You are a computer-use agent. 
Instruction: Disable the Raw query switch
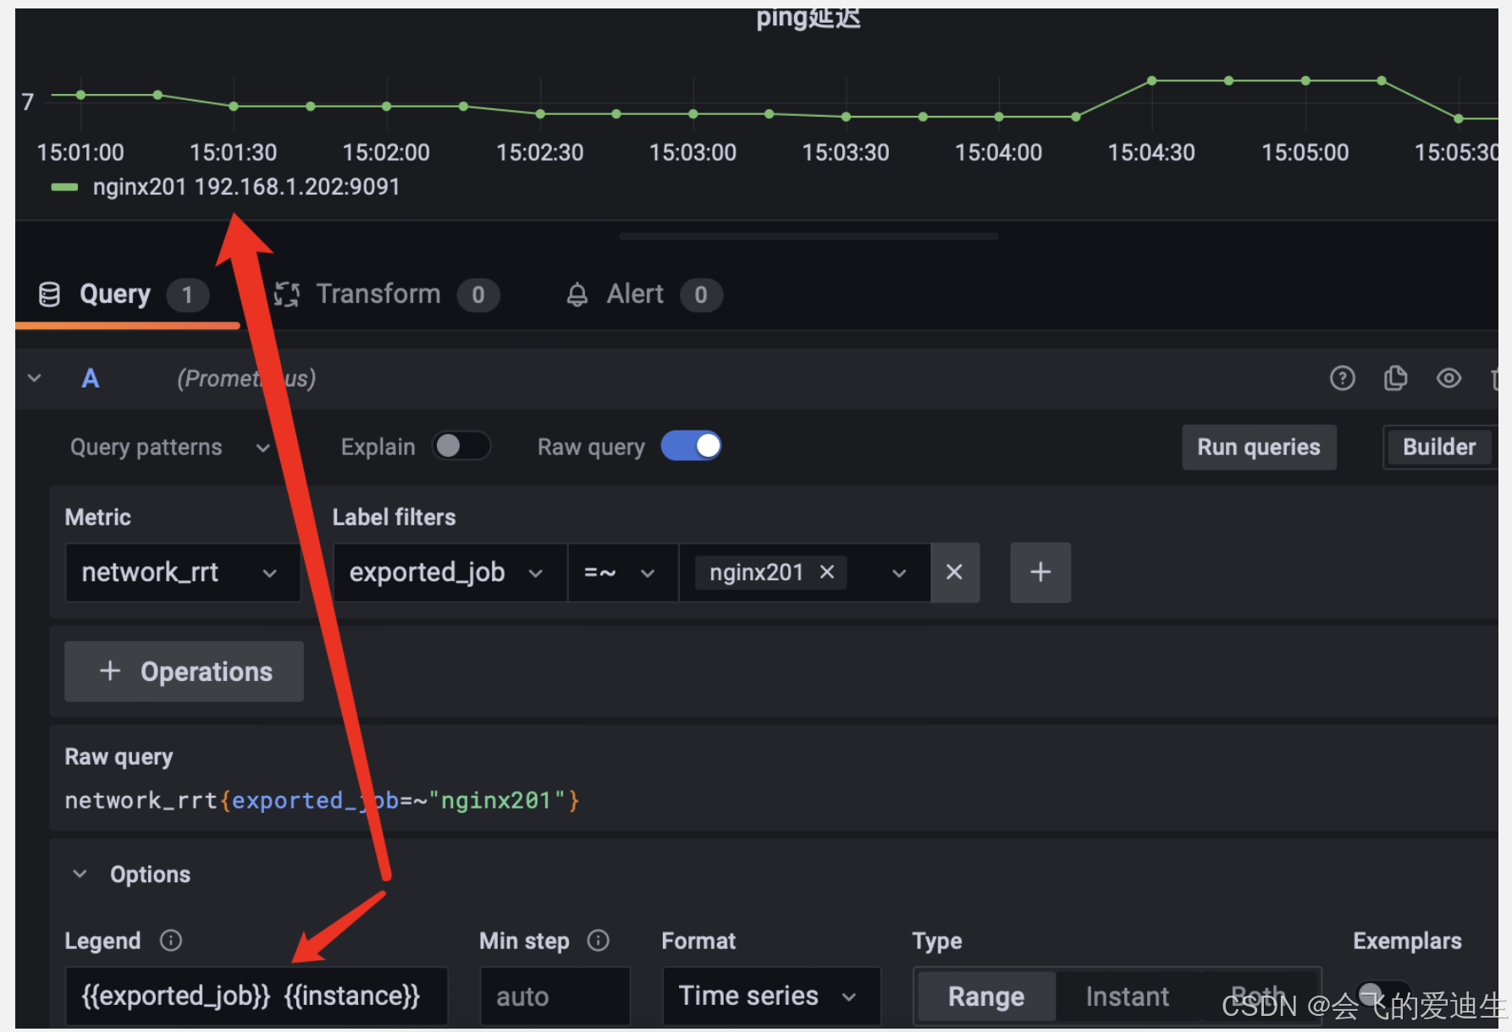(x=691, y=446)
